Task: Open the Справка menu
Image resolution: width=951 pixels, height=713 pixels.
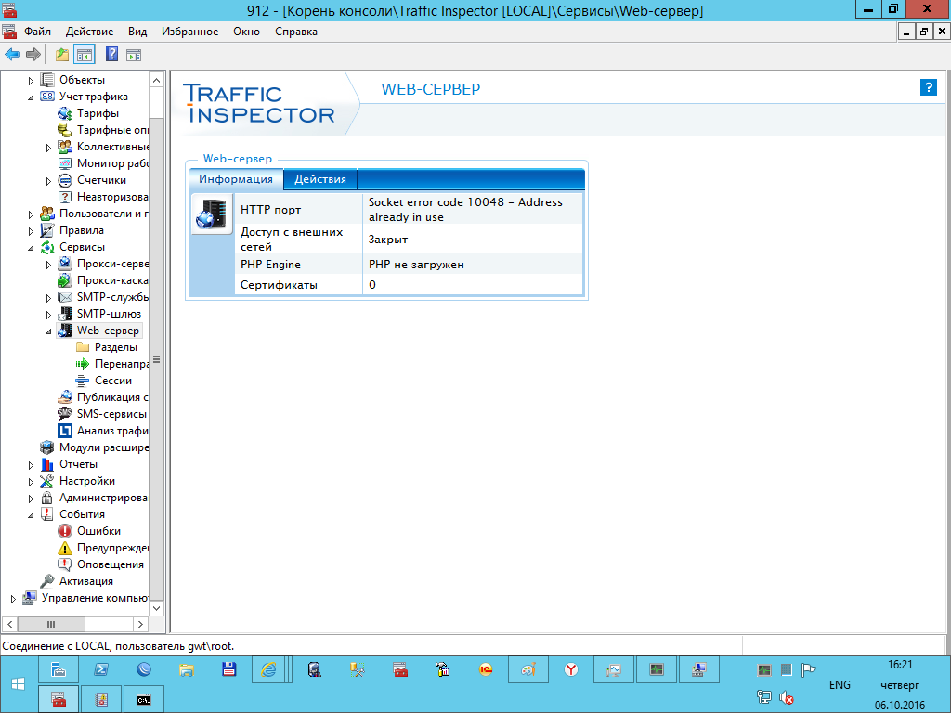Action: click(296, 32)
